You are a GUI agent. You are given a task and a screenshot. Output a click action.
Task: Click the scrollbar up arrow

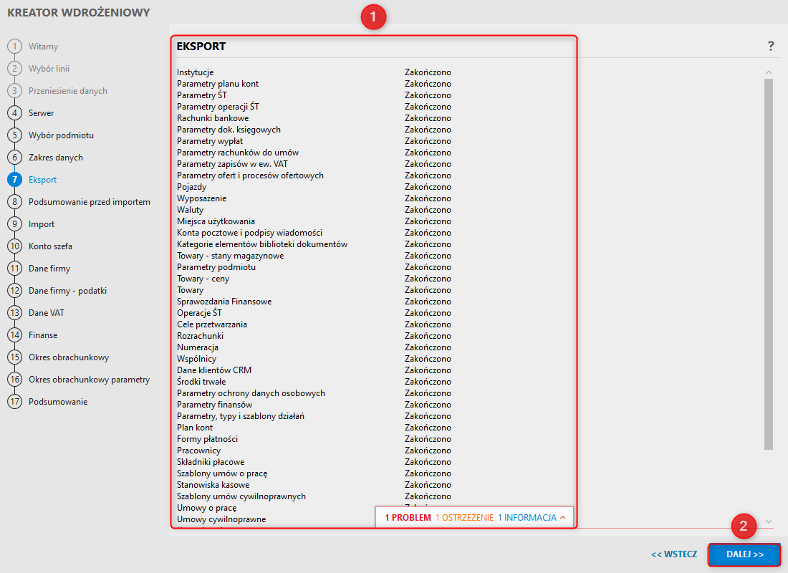769,72
